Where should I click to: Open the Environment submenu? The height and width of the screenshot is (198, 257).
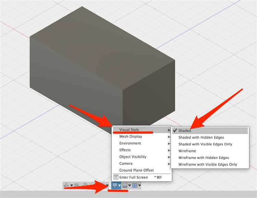(x=130, y=143)
